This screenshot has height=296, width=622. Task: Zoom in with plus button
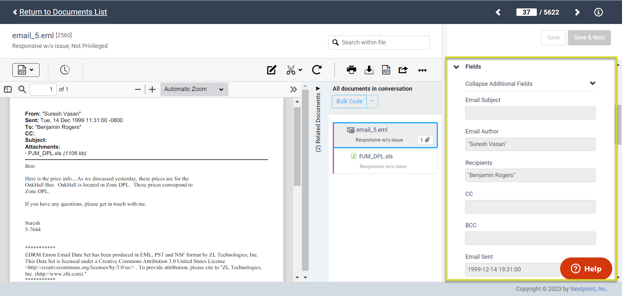[152, 89]
